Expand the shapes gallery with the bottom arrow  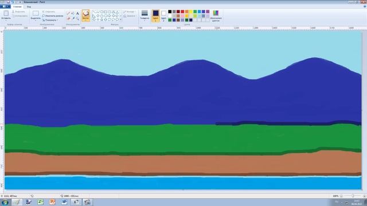[121, 19]
